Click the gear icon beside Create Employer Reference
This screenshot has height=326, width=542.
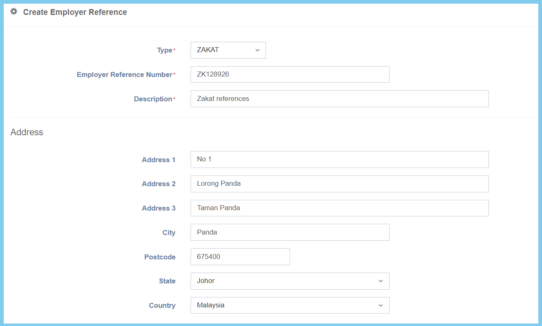coord(14,12)
